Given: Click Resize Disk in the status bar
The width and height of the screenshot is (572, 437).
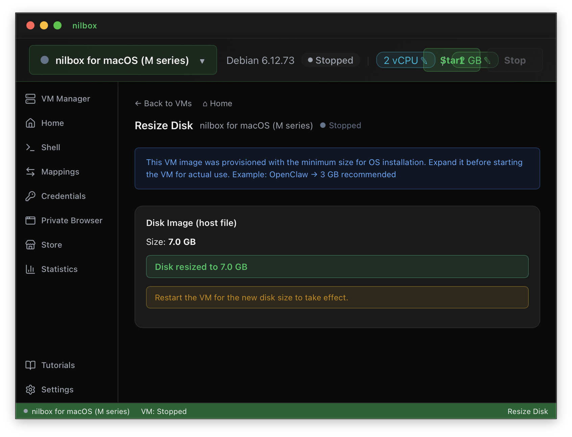Looking at the screenshot, I should (x=528, y=411).
